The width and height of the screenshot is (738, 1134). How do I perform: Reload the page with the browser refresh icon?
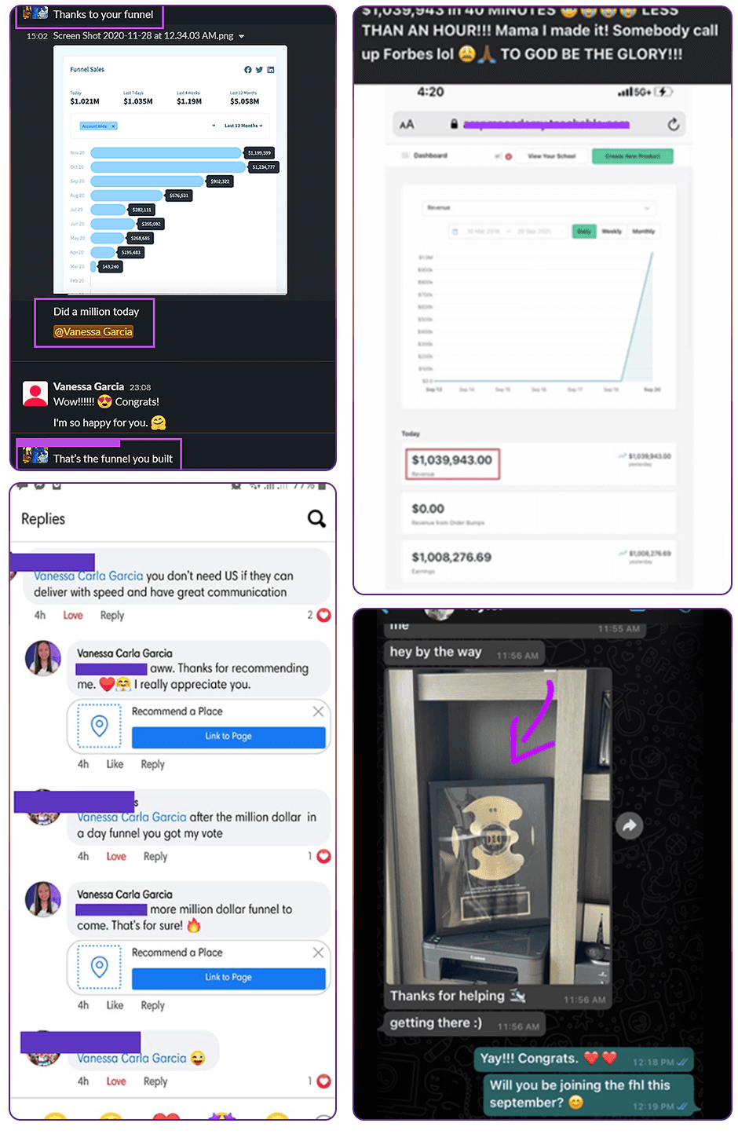[673, 124]
